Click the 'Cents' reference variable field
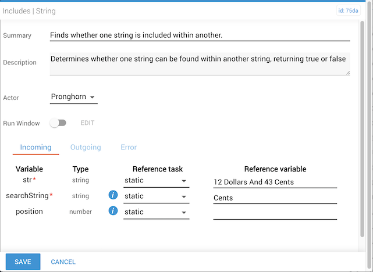The image size is (373, 272). tap(275, 198)
